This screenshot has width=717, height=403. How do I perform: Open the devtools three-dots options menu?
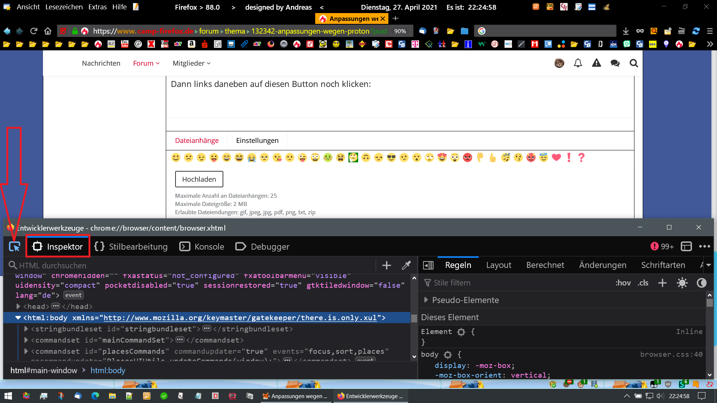pyautogui.click(x=704, y=247)
